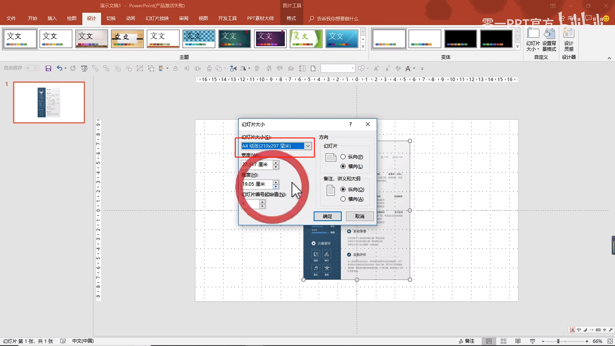Image resolution: width=615 pixels, height=346 pixels.
Task: Click the align left objects icon
Action: pos(257,68)
